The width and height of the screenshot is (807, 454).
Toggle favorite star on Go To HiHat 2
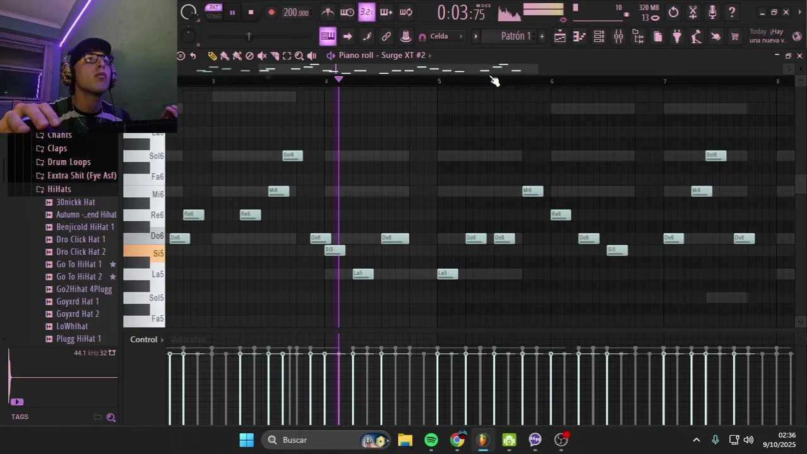[x=113, y=277]
